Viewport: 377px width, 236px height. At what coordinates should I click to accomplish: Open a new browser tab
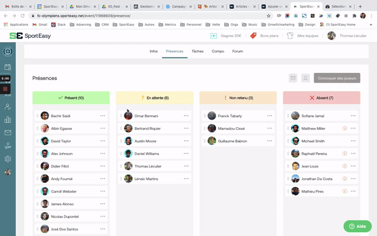coord(360,6)
